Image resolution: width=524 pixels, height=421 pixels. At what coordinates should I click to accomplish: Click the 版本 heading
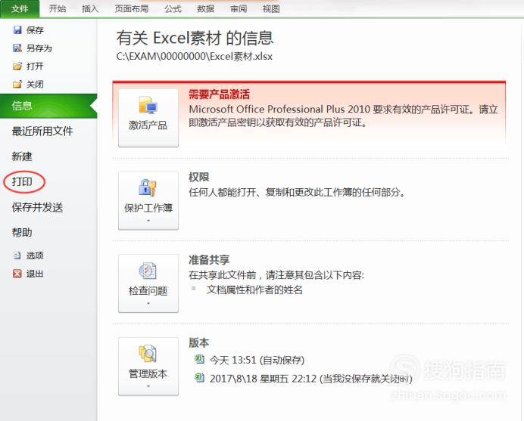(199, 342)
